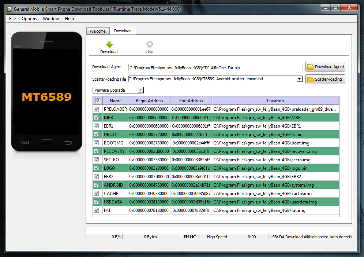Uncheck the EBR2 row checkbox
The width and height of the screenshot is (364, 257).
point(96,177)
